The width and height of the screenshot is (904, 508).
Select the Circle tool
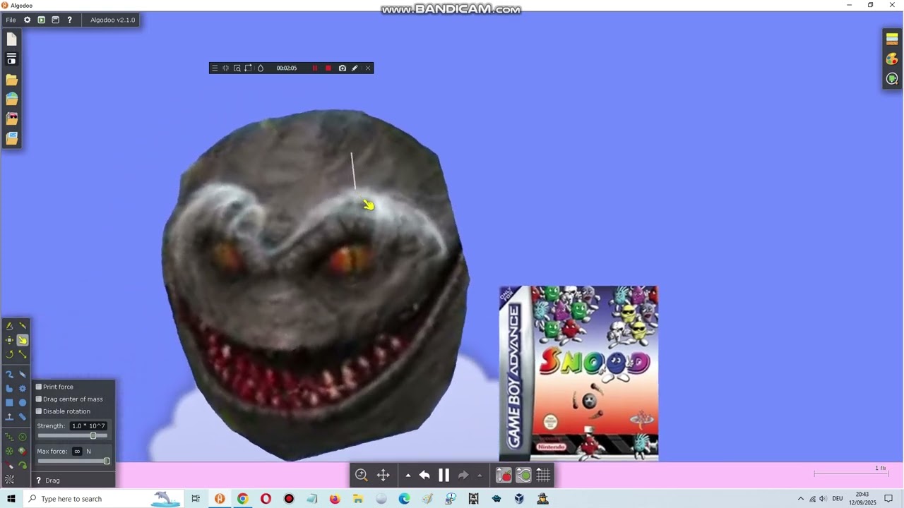point(23,402)
